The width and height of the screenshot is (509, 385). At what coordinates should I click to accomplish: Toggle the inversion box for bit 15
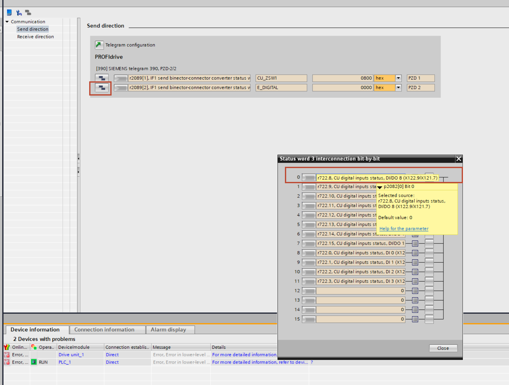pos(415,319)
